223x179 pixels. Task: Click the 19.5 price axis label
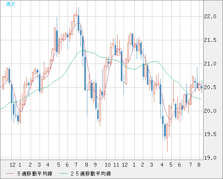click(210, 134)
